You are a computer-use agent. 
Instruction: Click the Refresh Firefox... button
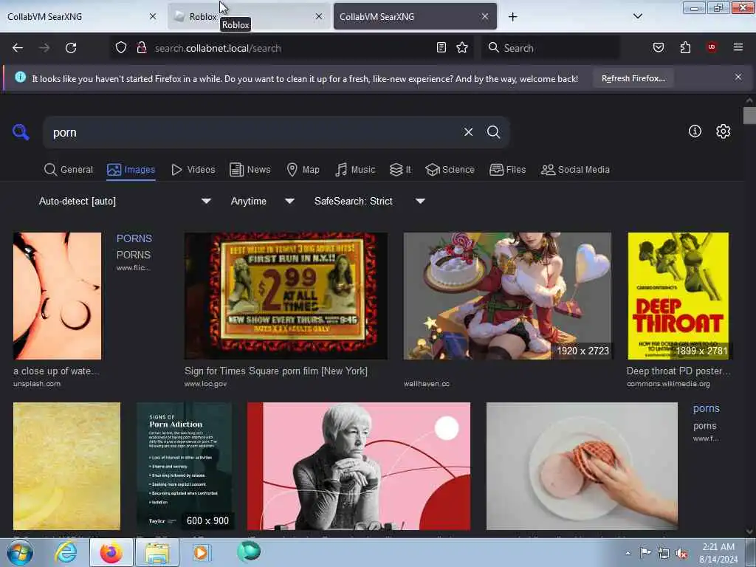click(x=633, y=78)
